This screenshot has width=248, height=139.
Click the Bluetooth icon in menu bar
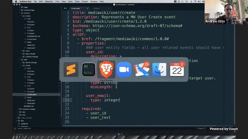pos(191,2)
